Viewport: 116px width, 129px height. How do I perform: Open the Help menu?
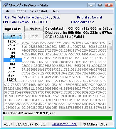[55, 11]
